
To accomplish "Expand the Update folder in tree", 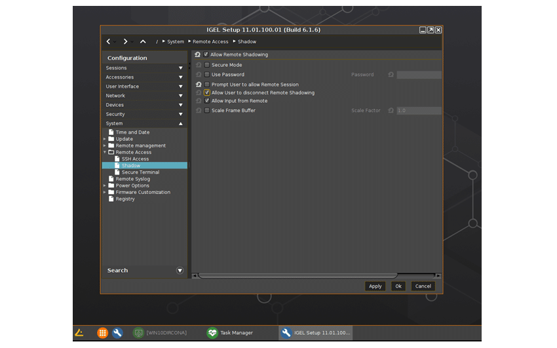I will pyautogui.click(x=104, y=139).
